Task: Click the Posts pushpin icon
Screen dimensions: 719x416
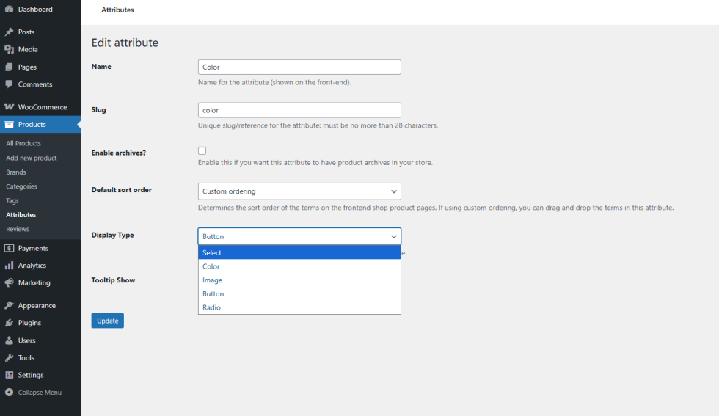Action: (x=9, y=32)
